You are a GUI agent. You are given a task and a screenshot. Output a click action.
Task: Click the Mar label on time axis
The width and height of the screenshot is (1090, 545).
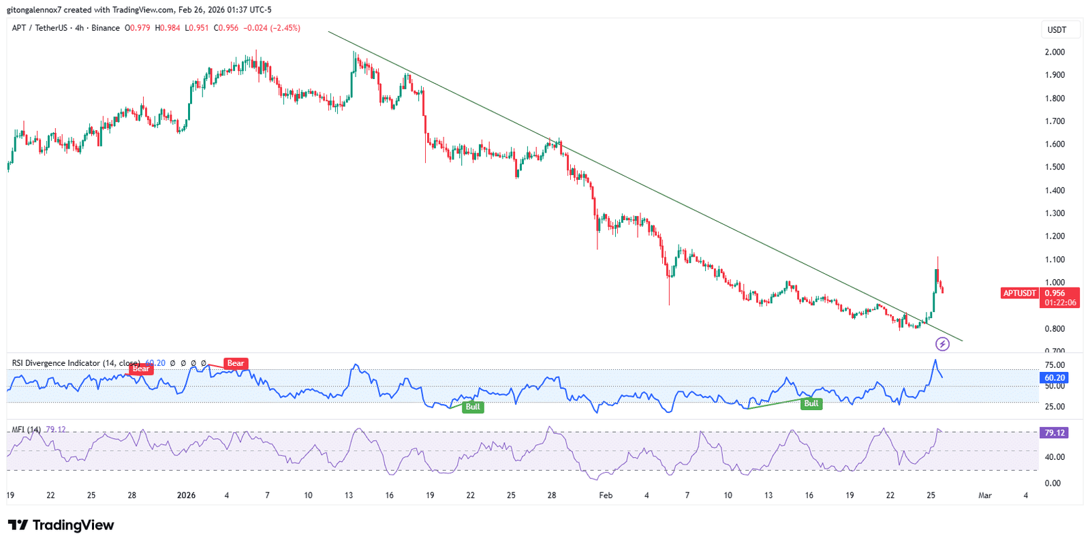pyautogui.click(x=984, y=495)
